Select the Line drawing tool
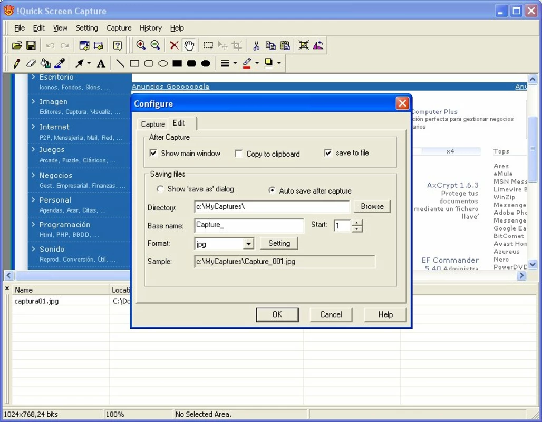Viewport: 542px width, 422px height. pyautogui.click(x=120, y=63)
